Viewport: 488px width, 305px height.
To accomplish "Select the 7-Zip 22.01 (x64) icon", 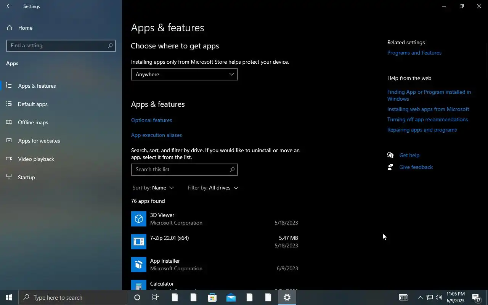I will coord(139,242).
